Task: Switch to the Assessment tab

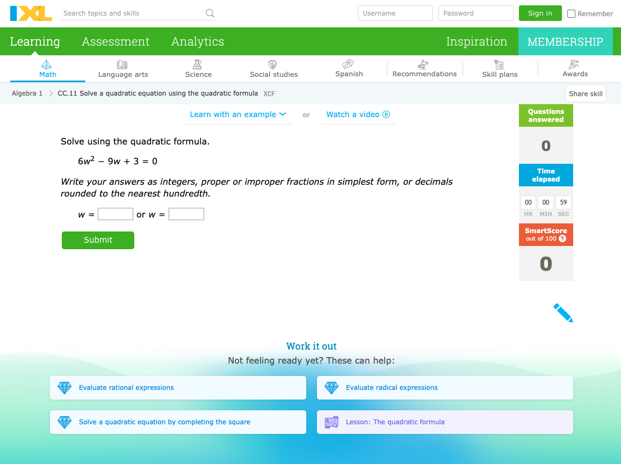Action: click(x=115, y=41)
